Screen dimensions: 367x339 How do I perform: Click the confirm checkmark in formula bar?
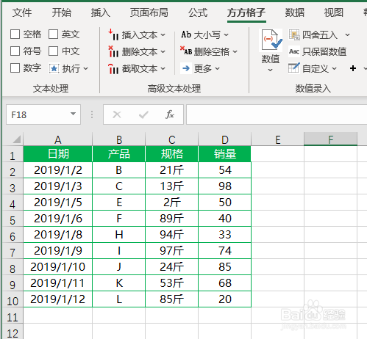coord(143,114)
